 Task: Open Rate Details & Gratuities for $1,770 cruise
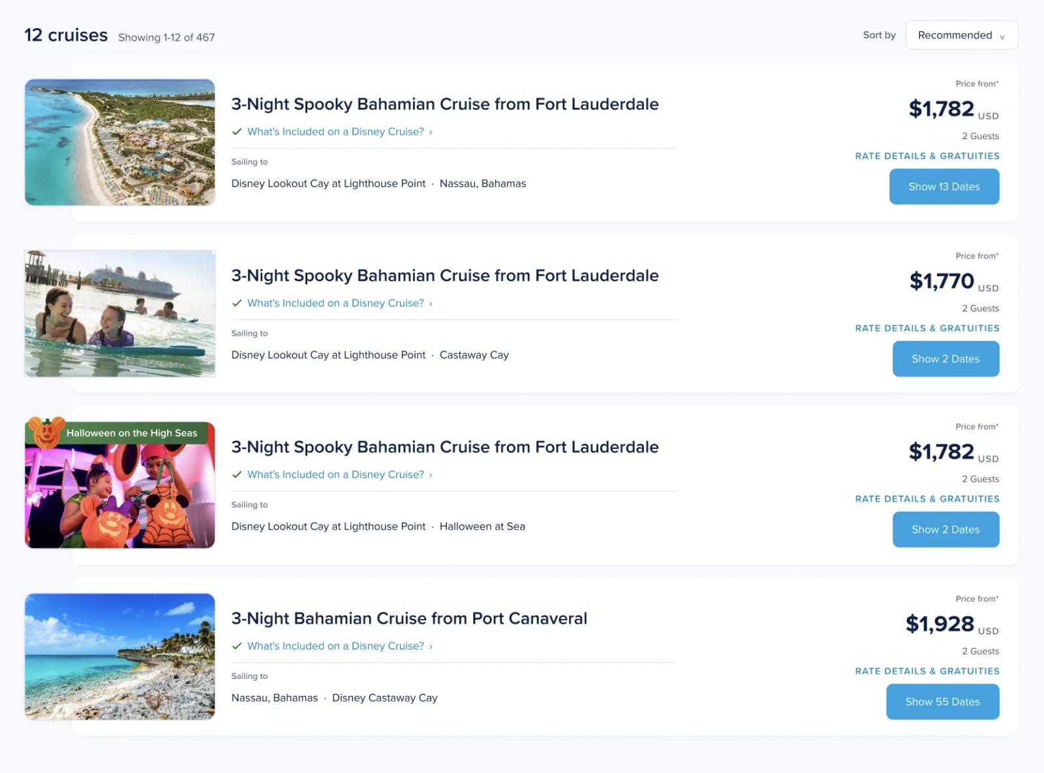(x=927, y=328)
